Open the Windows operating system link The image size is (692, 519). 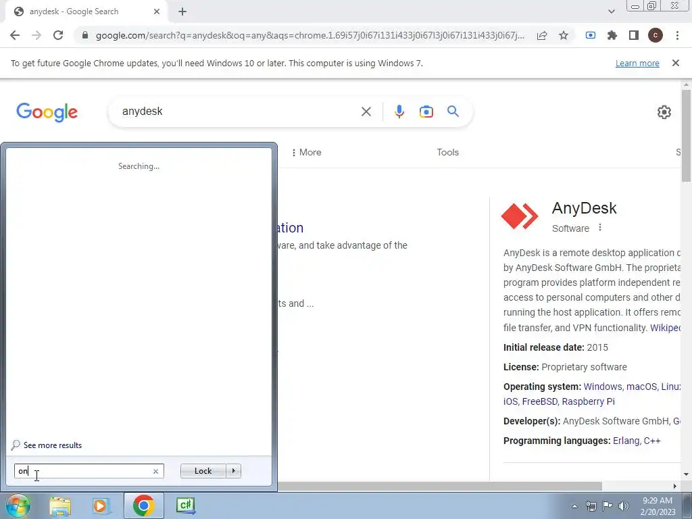(x=602, y=387)
